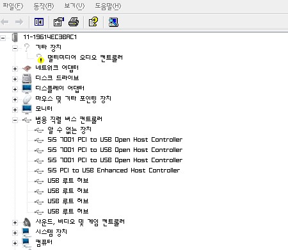Viewport: 288px width, 250px height.
Task: Click the Scan for hardware changes icon
Action: click(x=113, y=22)
